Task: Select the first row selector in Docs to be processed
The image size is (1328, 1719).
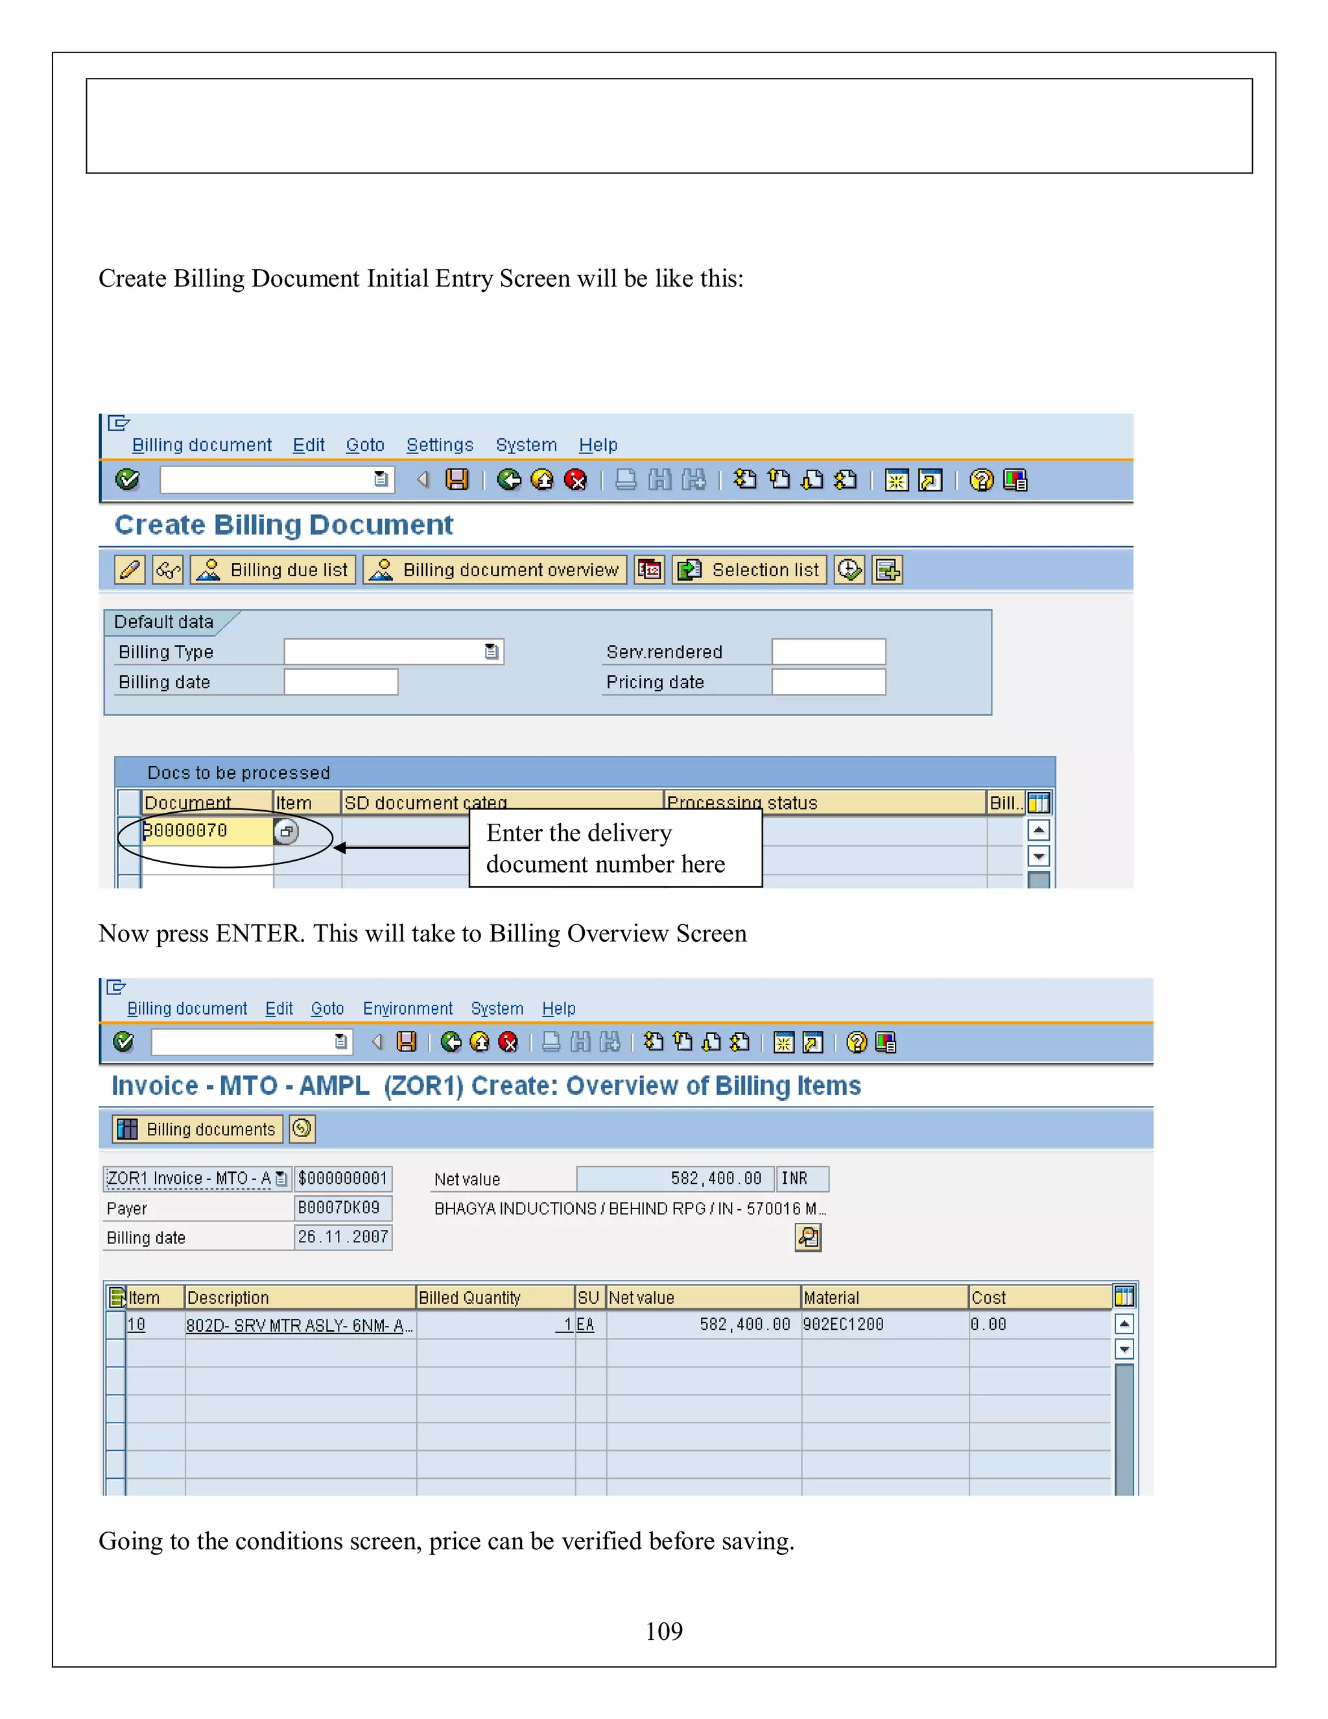Action: 128,831
